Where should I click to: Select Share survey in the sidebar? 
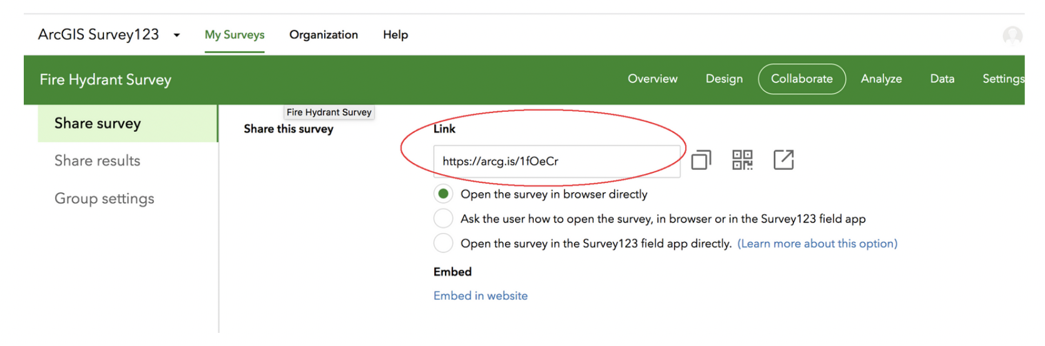(x=128, y=124)
